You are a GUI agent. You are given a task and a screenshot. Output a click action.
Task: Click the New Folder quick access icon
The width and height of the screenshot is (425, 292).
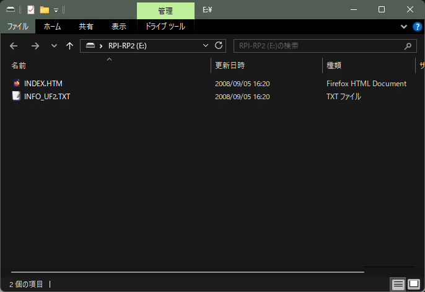pyautogui.click(x=45, y=10)
